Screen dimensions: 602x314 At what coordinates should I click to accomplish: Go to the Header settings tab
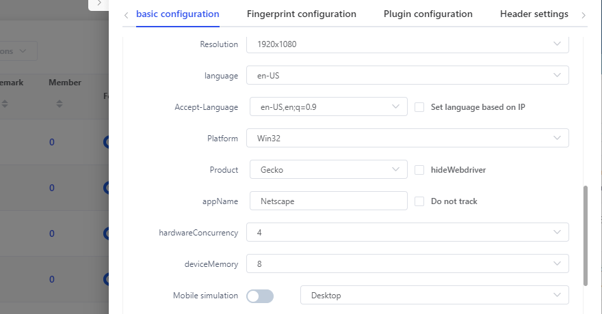pos(534,14)
